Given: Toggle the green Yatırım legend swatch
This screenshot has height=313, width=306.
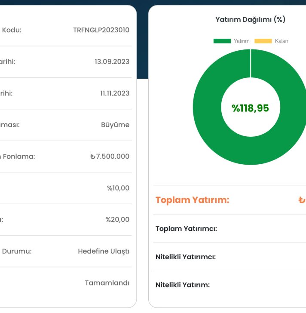Looking at the screenshot, I should (x=222, y=41).
